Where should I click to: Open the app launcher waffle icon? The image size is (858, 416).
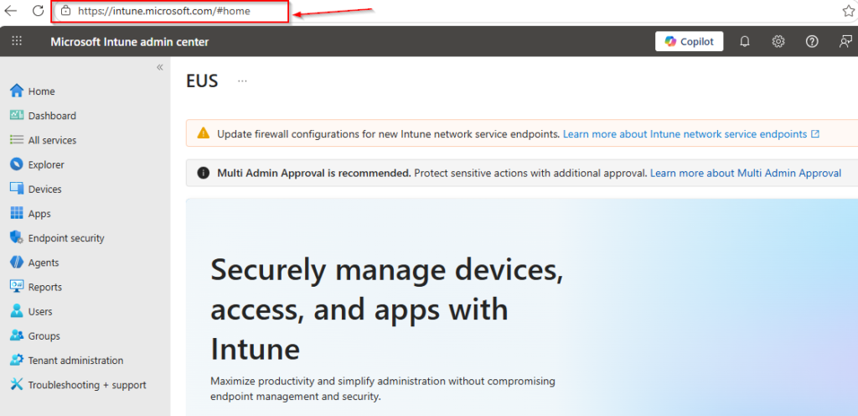point(17,41)
